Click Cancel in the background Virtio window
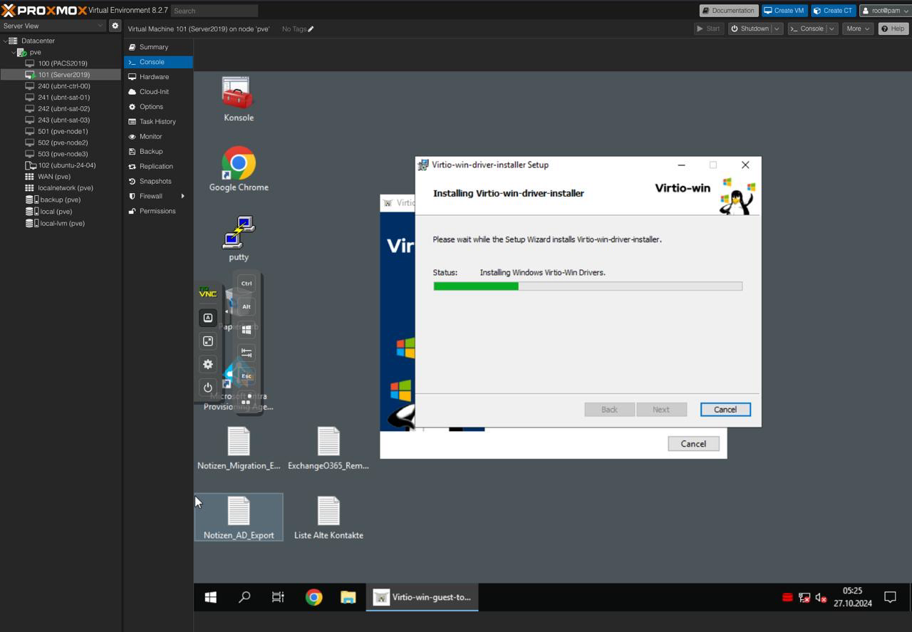The height and width of the screenshot is (632, 912). (693, 443)
